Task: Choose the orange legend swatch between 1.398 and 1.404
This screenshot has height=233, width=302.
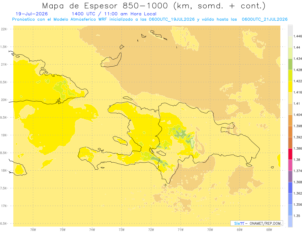Action: [x=290, y=120]
